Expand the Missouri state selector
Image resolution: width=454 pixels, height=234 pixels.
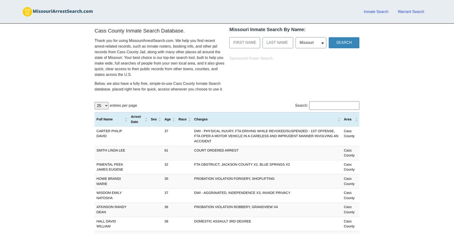click(311, 43)
